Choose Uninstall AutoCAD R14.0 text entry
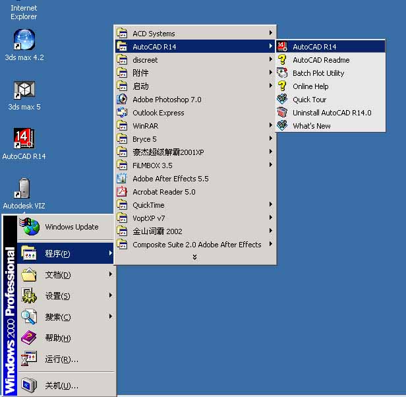Viewport: 406px width, 397px height. [332, 113]
